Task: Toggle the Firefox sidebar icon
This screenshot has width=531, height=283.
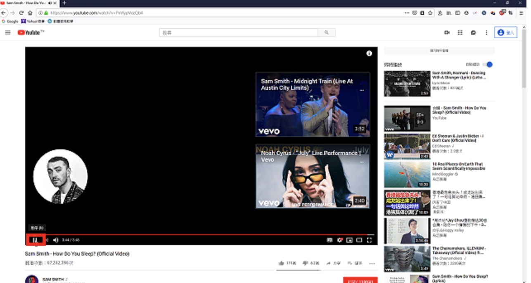Action: click(458, 13)
